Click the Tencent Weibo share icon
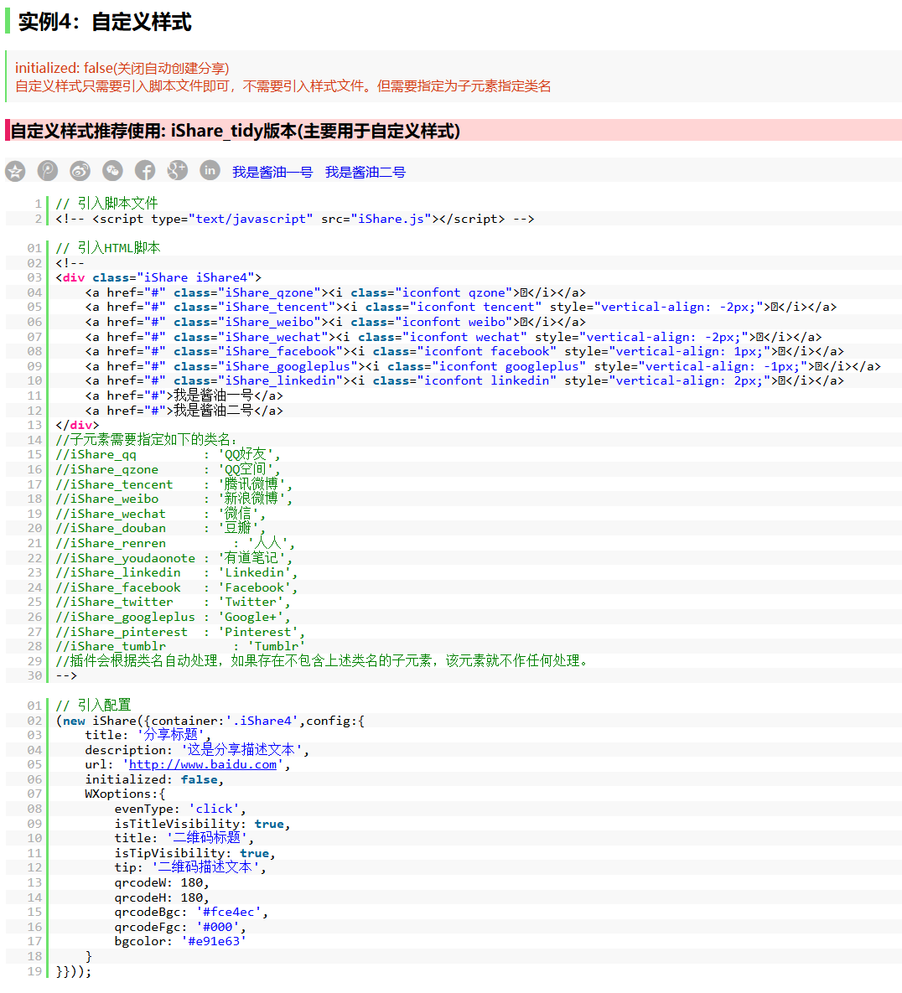This screenshot has width=902, height=993. coord(48,170)
